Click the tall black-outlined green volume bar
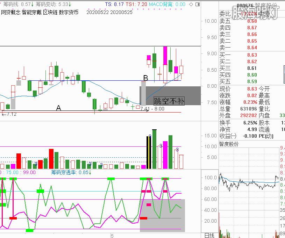This screenshot has height=238, width=285. (x=154, y=149)
